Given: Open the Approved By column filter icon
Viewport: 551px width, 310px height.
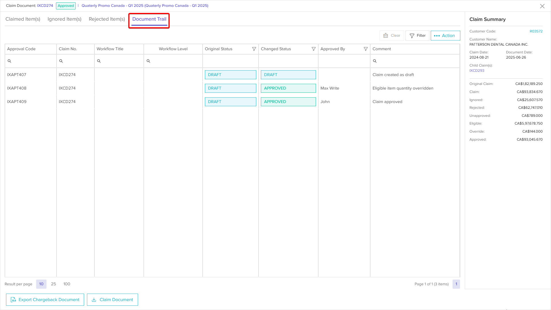Looking at the screenshot, I should (366, 49).
